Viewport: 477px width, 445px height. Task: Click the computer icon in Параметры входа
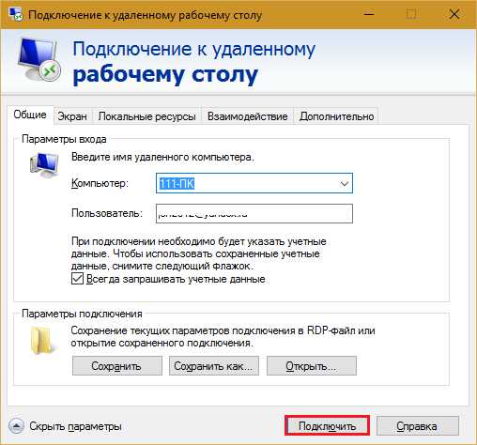pos(44,165)
